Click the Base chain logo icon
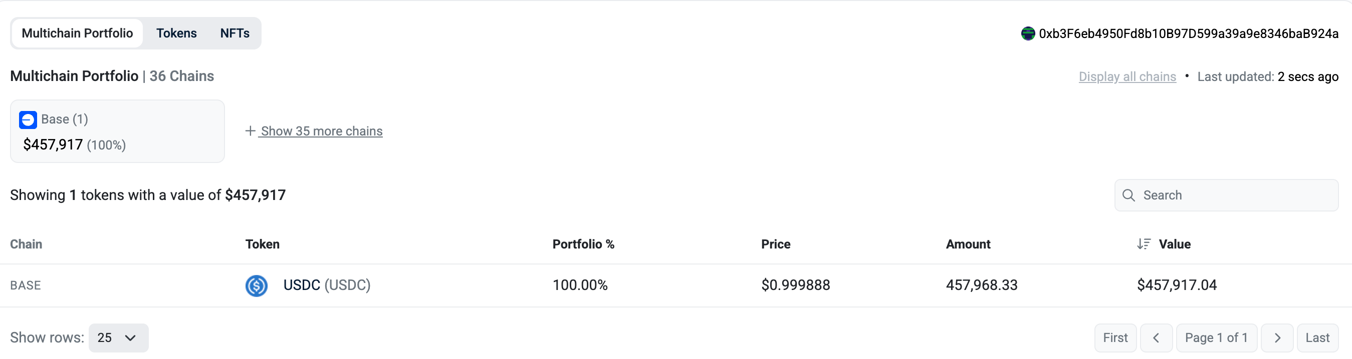Image resolution: width=1352 pixels, height=359 pixels. click(x=28, y=120)
